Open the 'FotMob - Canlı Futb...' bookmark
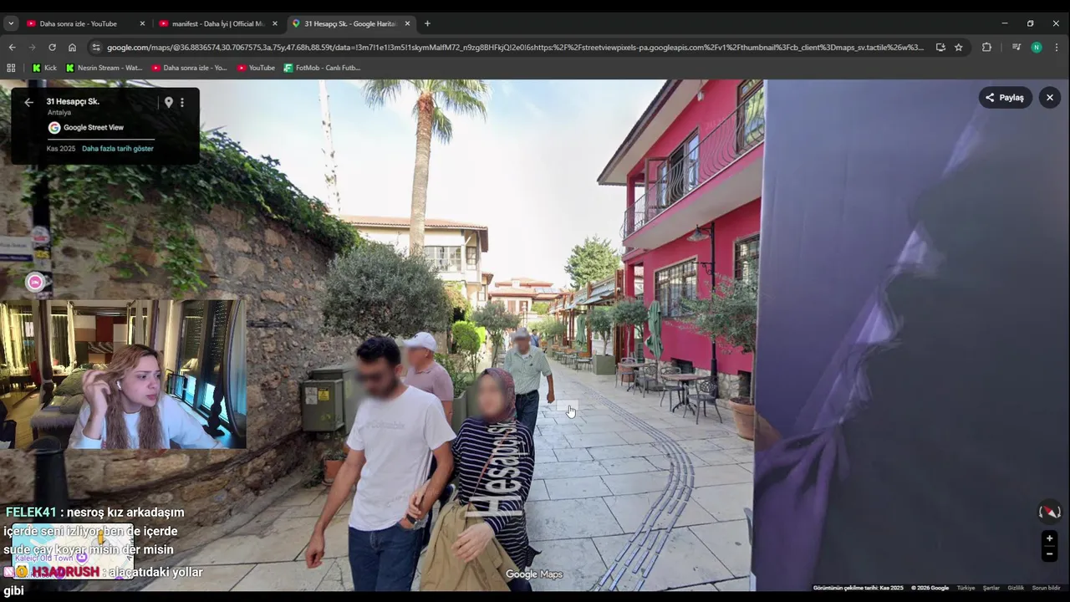The height and width of the screenshot is (602, 1070). (x=322, y=68)
